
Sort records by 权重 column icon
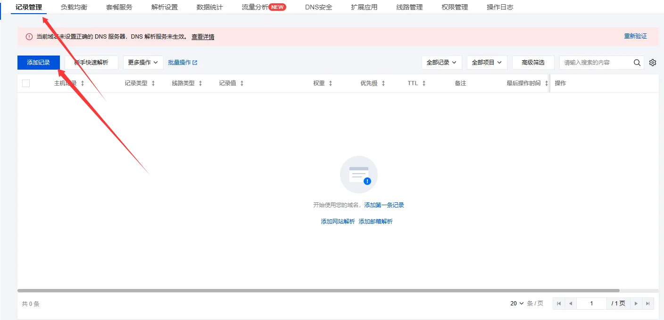click(x=331, y=83)
